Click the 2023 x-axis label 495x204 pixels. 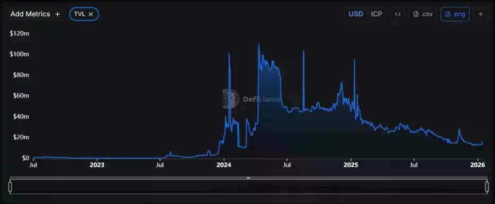[x=97, y=164]
